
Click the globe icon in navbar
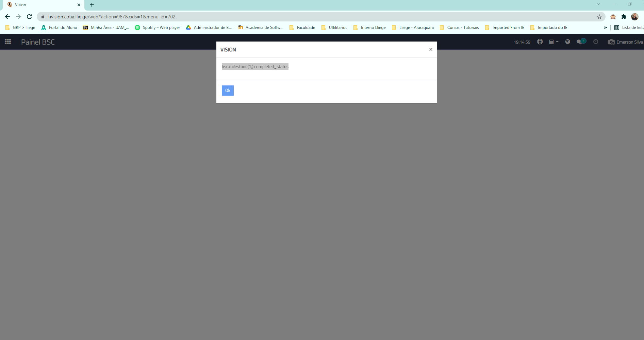[567, 42]
